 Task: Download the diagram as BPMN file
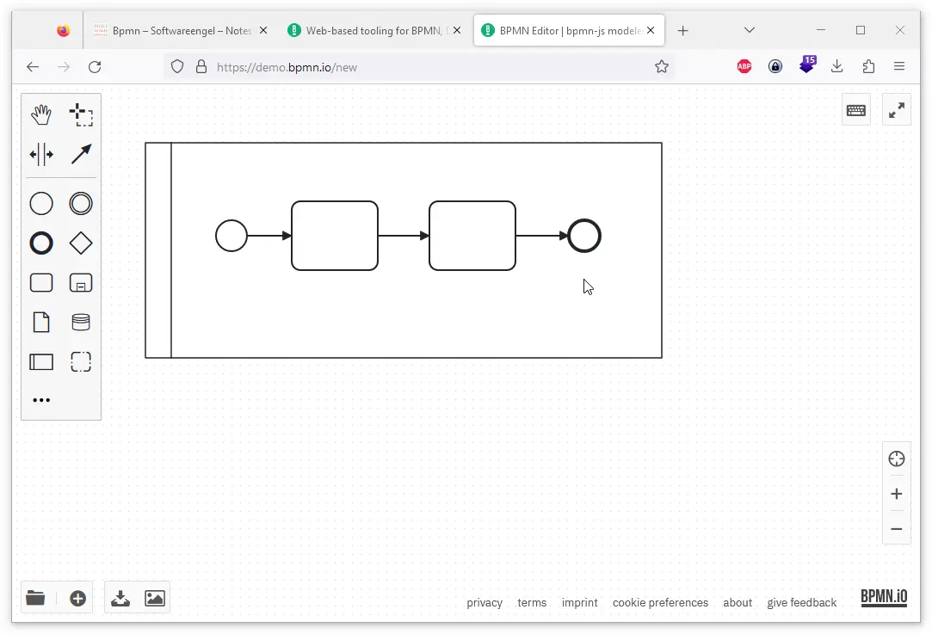(120, 598)
